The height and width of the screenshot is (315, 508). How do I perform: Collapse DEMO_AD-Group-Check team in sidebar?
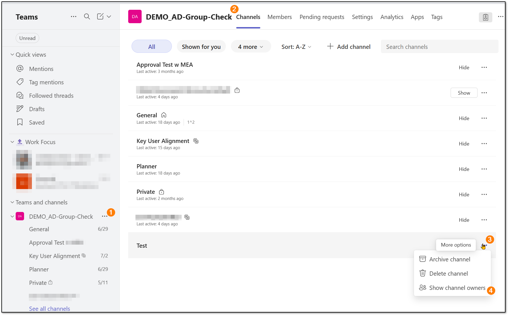(12, 216)
